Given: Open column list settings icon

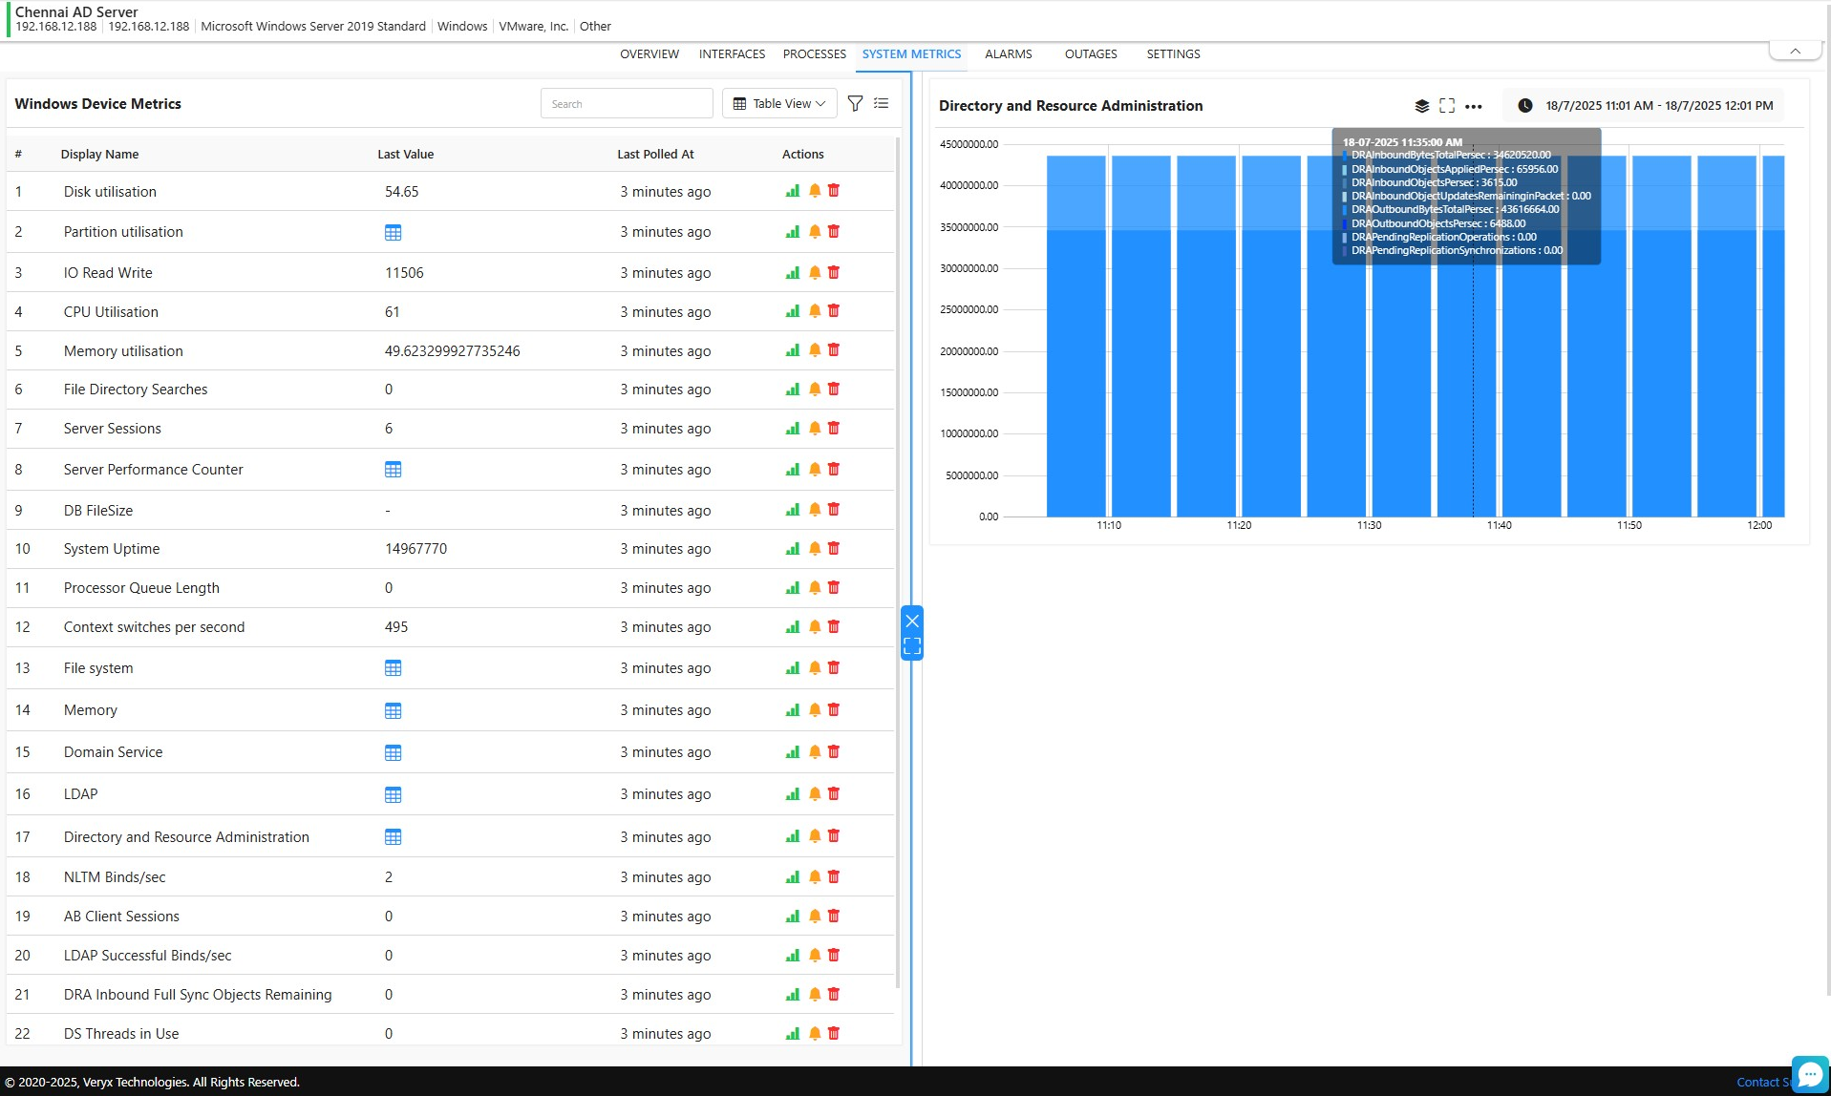Looking at the screenshot, I should click(882, 103).
